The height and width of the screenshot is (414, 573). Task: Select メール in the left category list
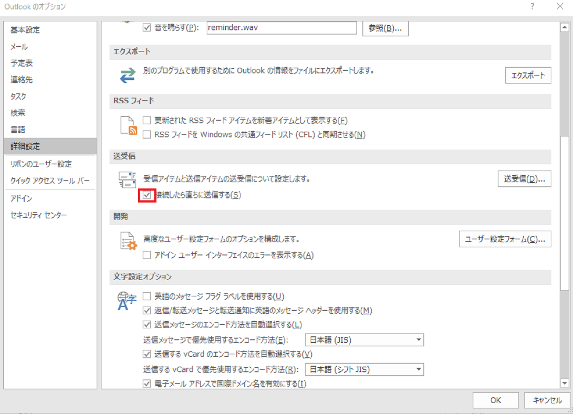click(19, 46)
